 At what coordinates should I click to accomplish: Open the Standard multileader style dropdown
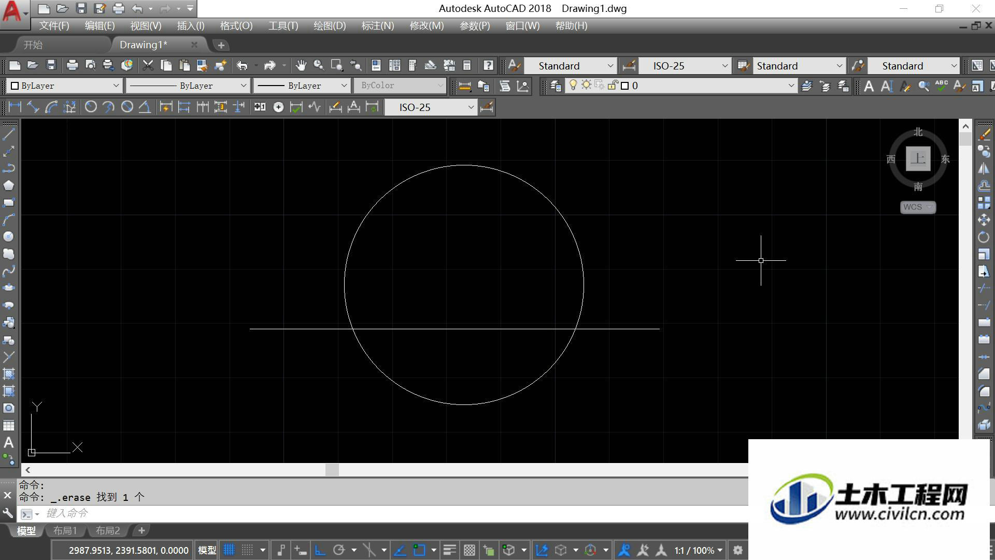click(x=914, y=66)
